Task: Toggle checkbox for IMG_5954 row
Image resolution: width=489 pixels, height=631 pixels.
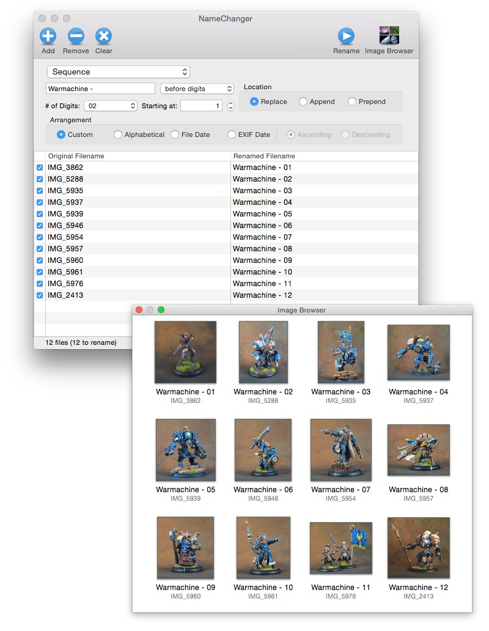Action: pyautogui.click(x=40, y=237)
